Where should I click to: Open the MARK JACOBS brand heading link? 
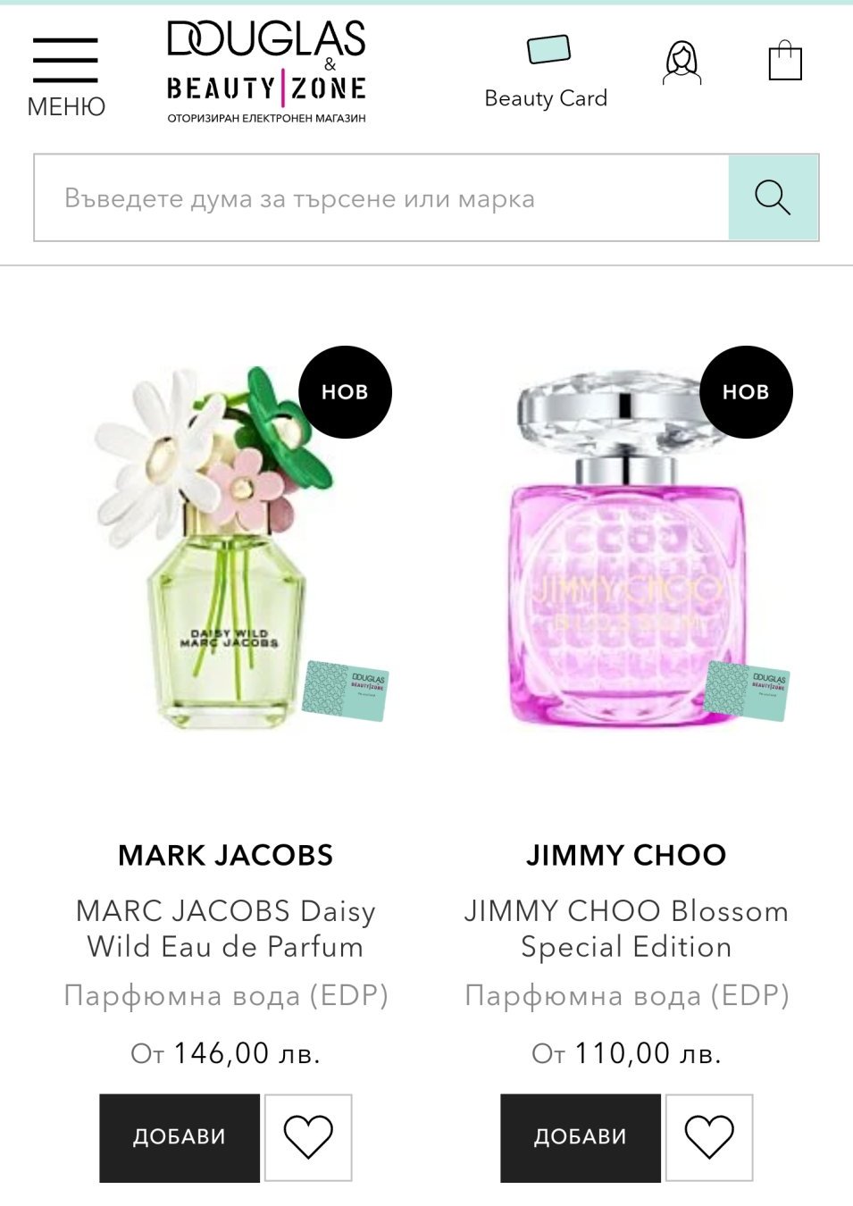pos(226,855)
